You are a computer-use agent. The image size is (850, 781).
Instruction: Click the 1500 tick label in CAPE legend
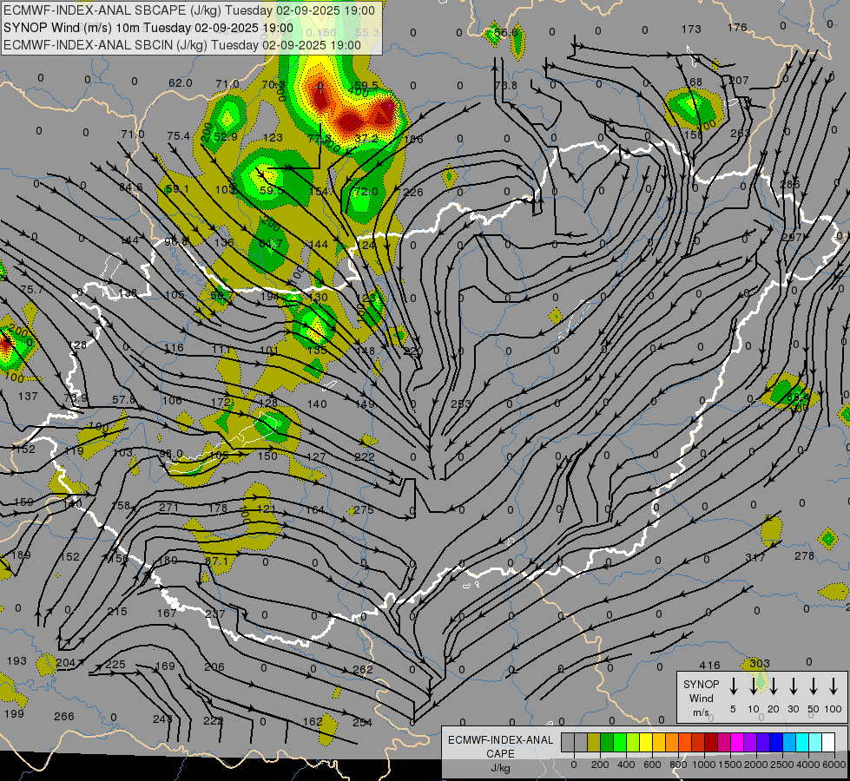pyautogui.click(x=730, y=765)
